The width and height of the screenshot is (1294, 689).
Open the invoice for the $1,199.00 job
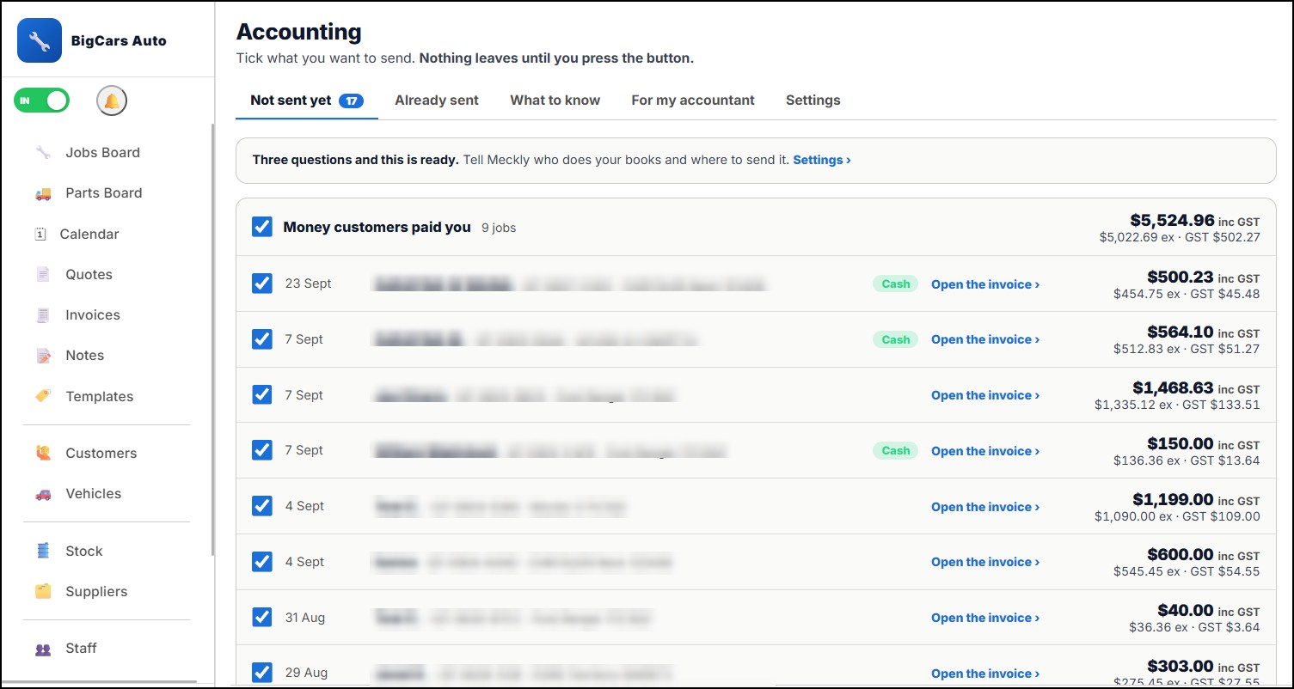[985, 507]
